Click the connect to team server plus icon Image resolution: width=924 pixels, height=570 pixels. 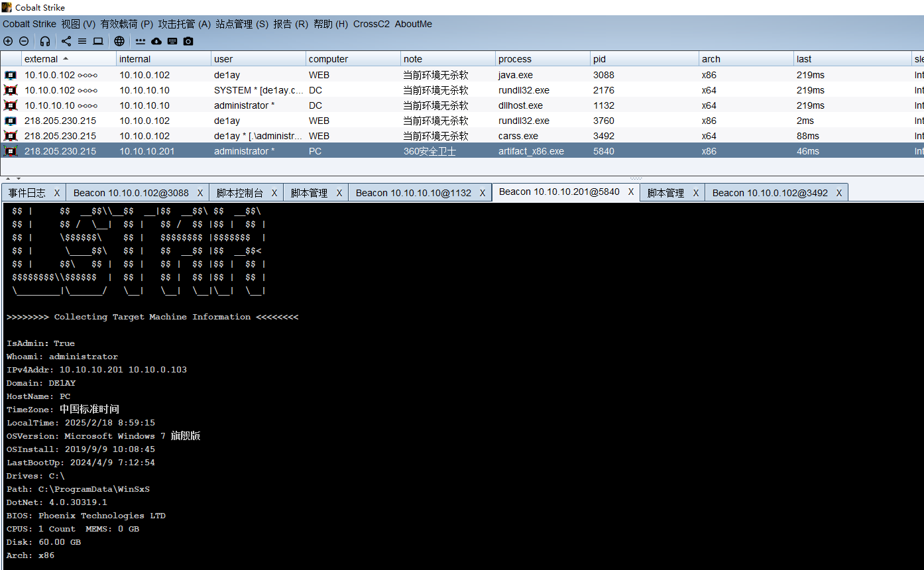8,41
